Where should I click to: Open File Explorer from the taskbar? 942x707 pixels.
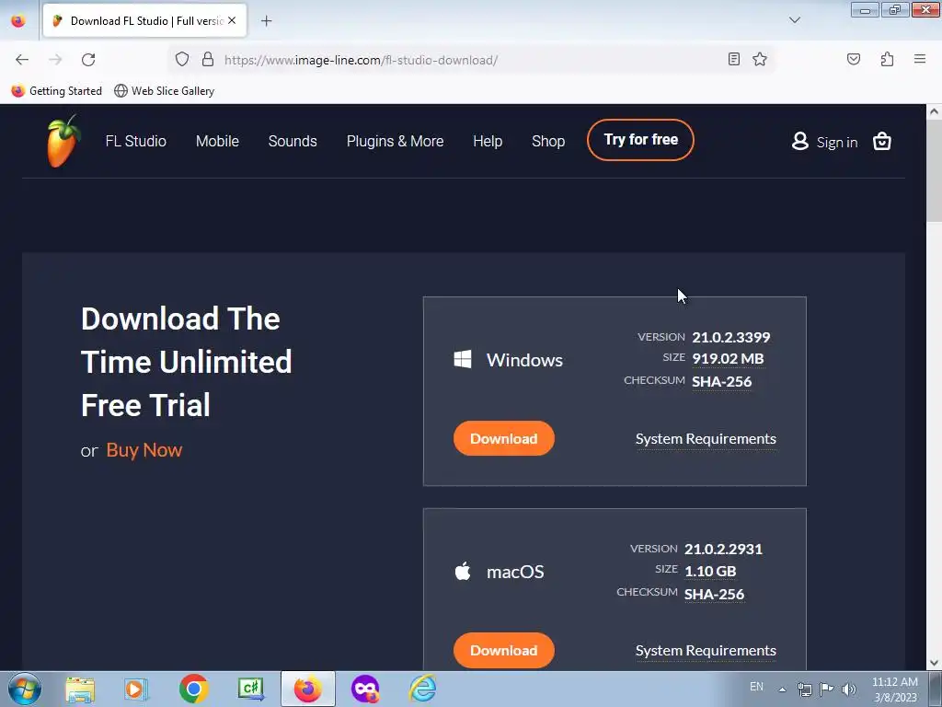point(80,689)
